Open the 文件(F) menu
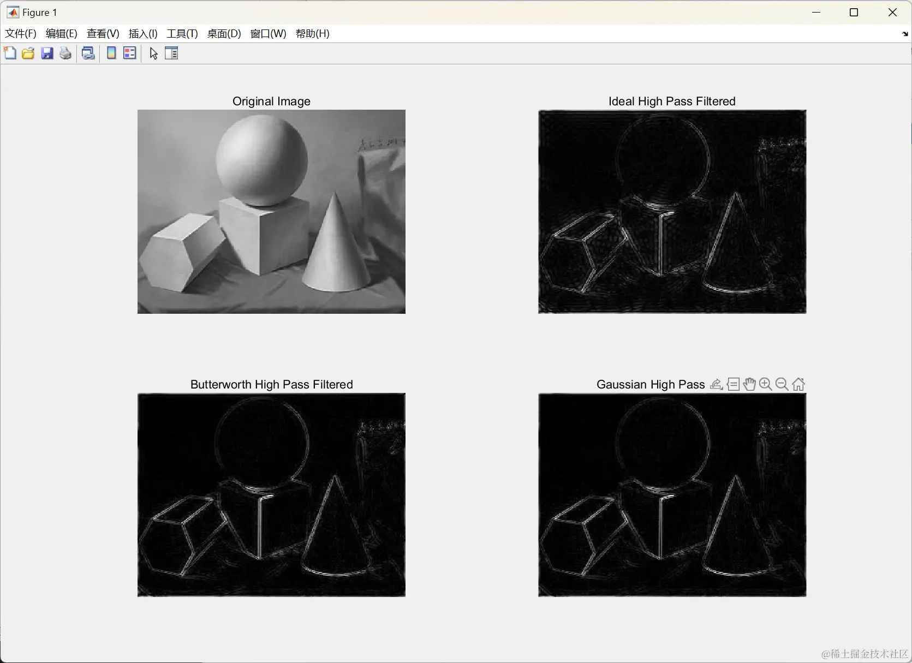Screen dimensions: 912x663 coord(21,34)
